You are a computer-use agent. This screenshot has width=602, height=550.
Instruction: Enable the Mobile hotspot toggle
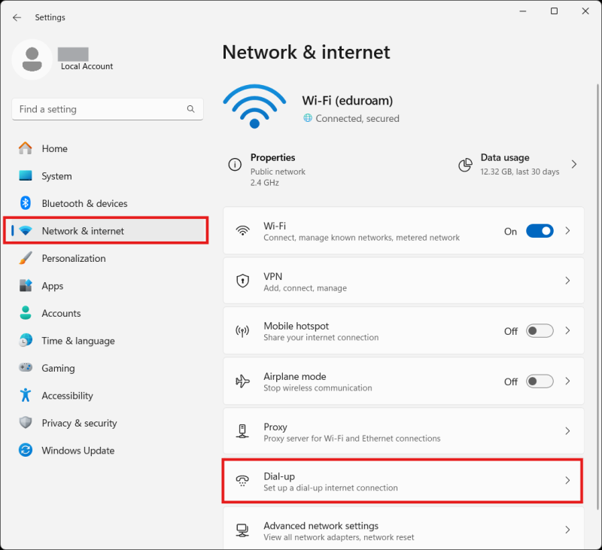pos(540,331)
